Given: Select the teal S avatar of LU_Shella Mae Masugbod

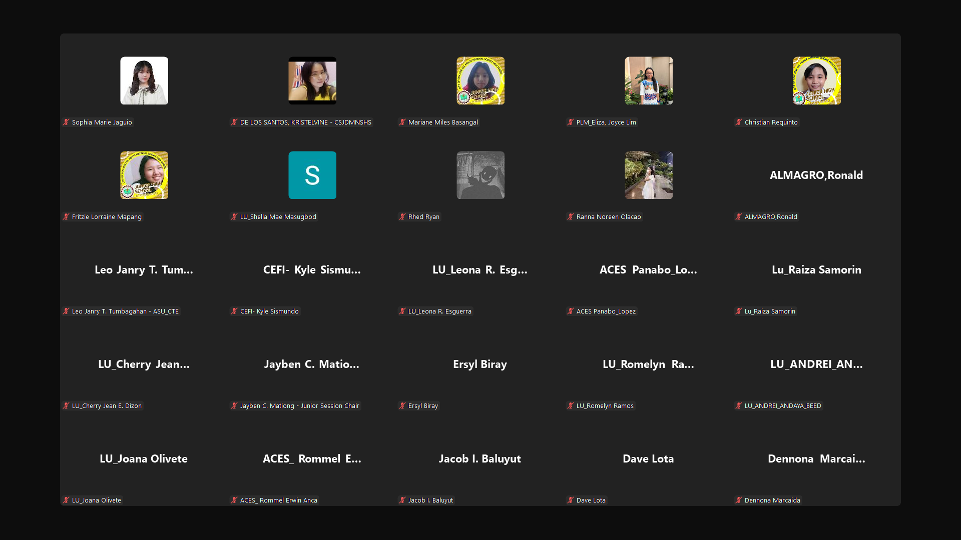Looking at the screenshot, I should point(312,175).
